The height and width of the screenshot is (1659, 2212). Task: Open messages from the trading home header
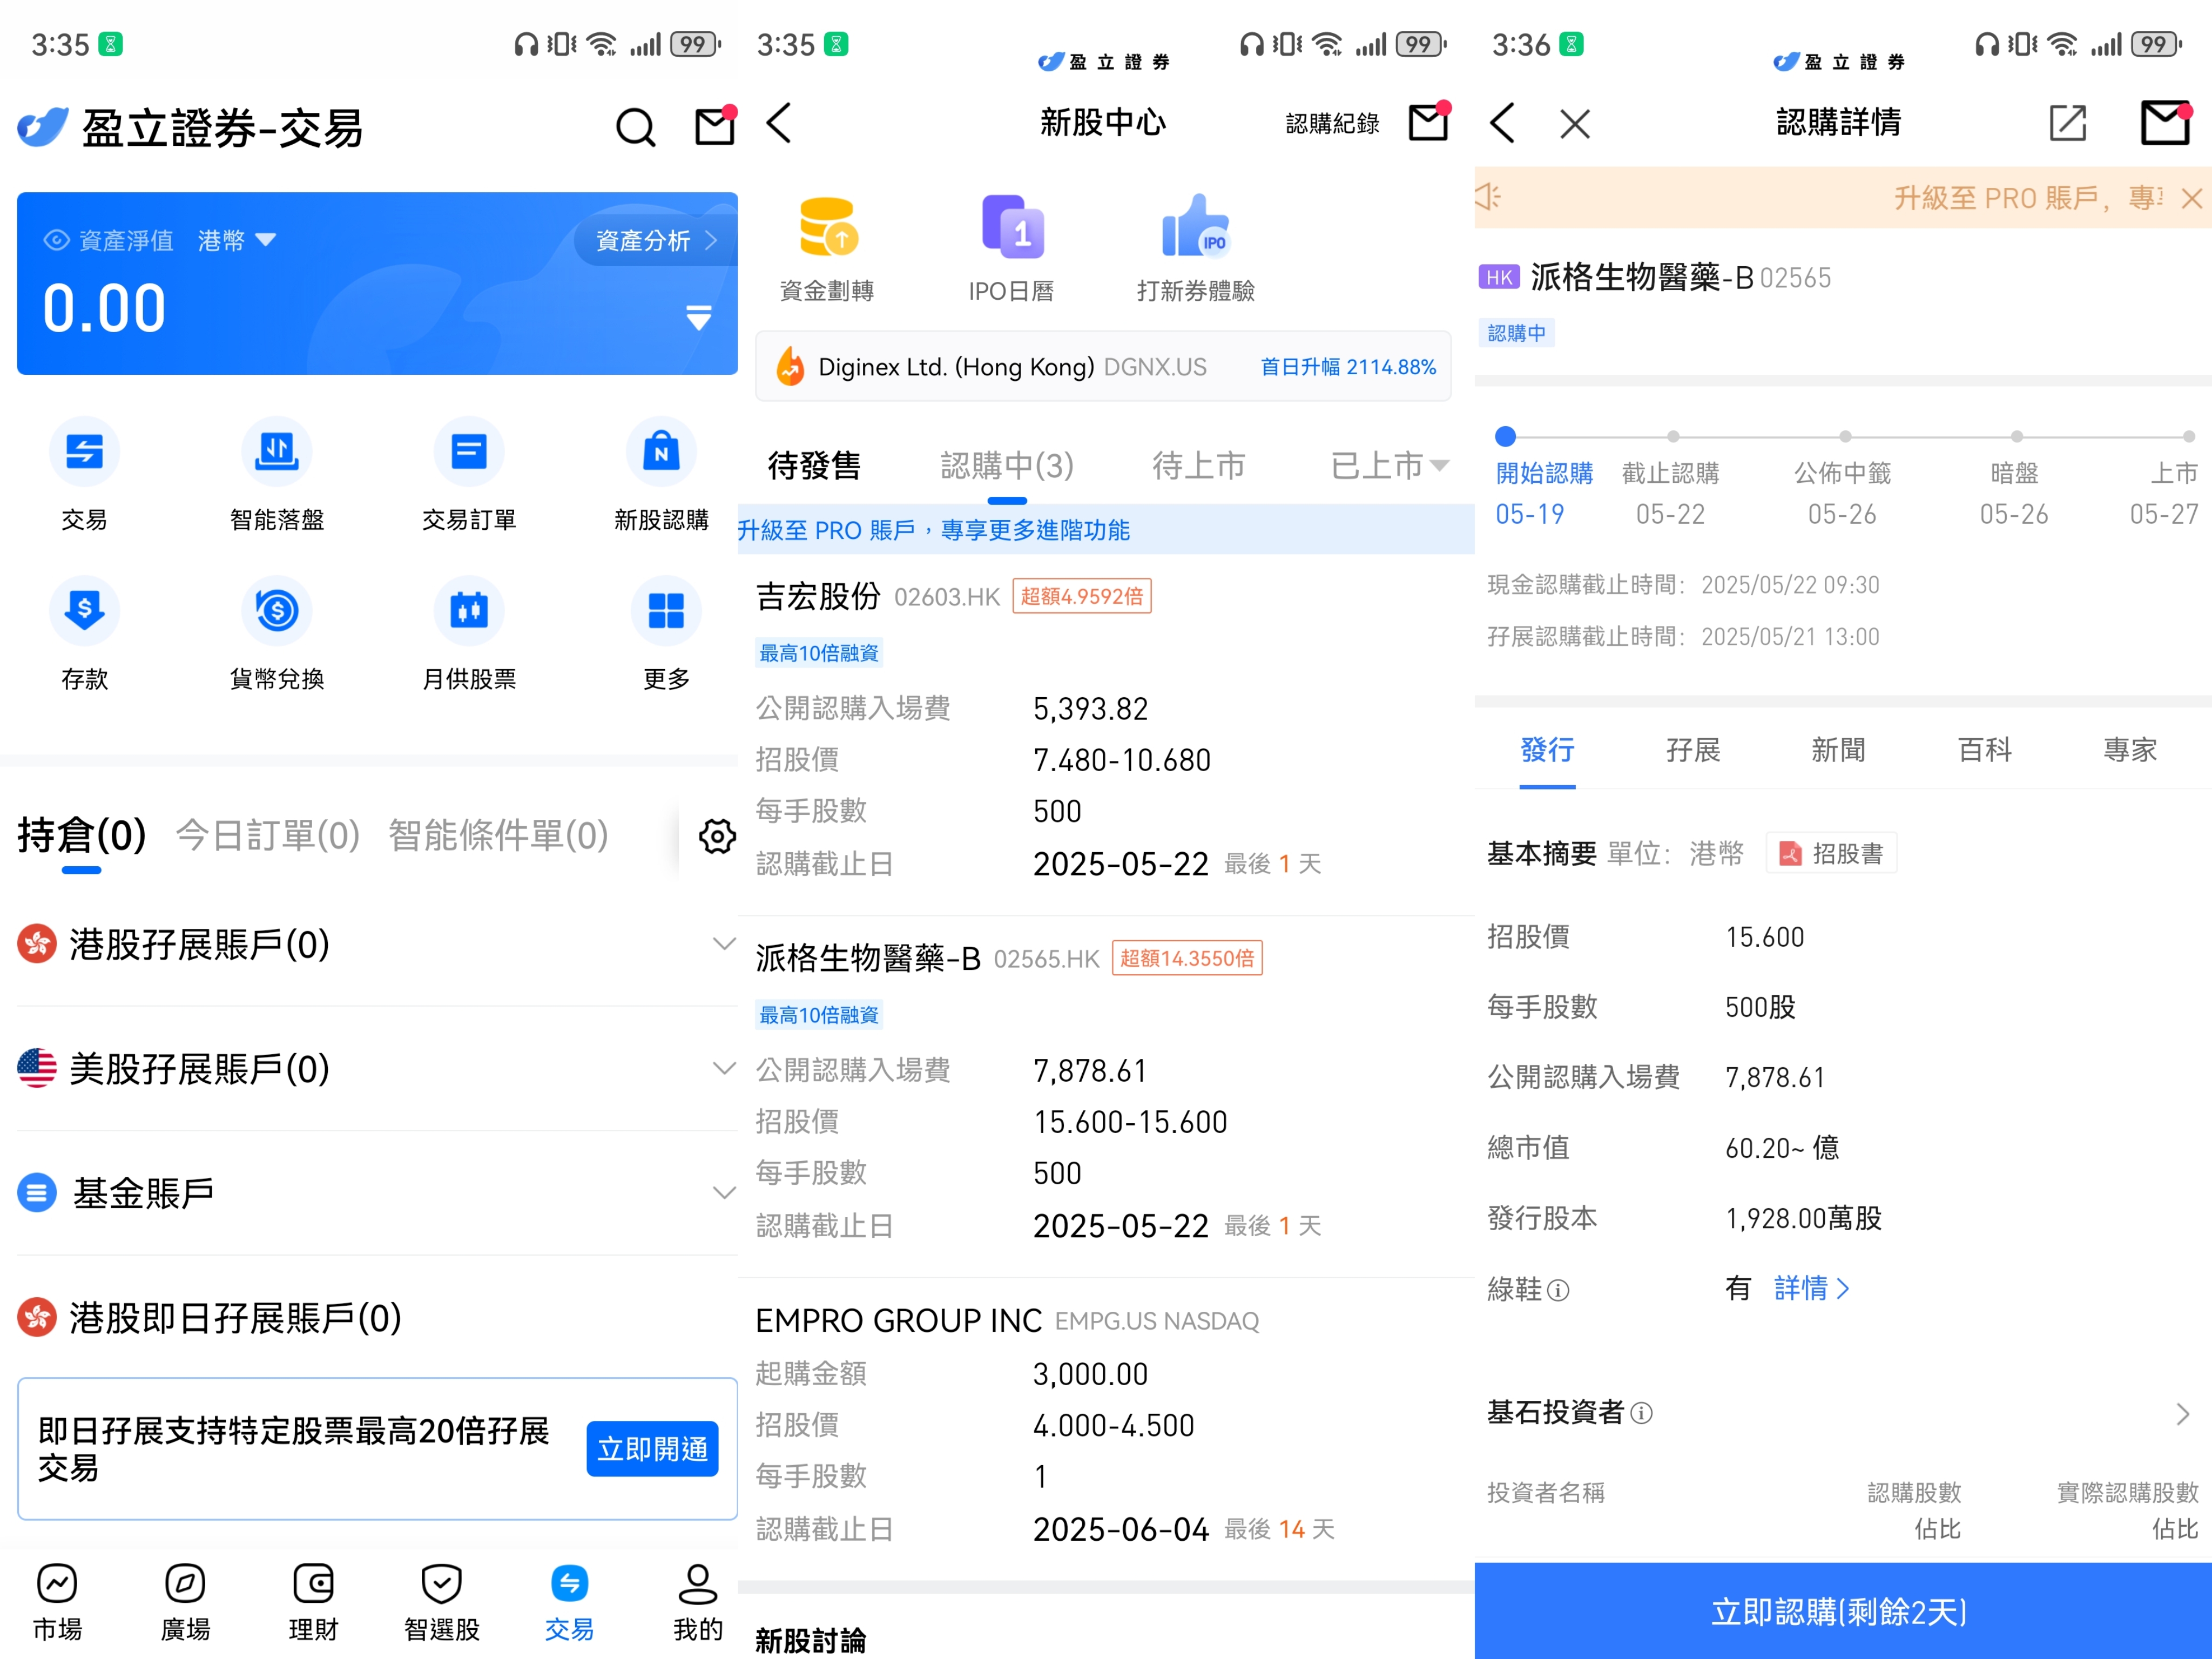(715, 126)
